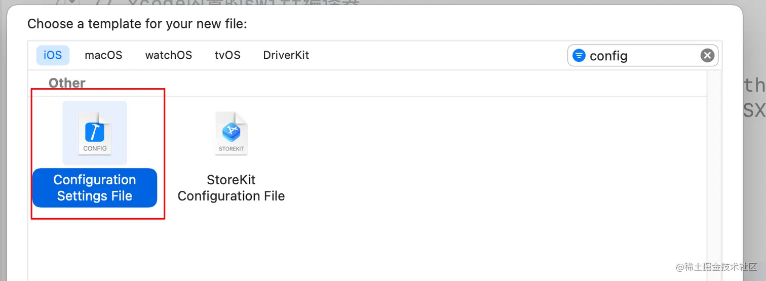Click the Configuration Settings File label

[x=95, y=188]
